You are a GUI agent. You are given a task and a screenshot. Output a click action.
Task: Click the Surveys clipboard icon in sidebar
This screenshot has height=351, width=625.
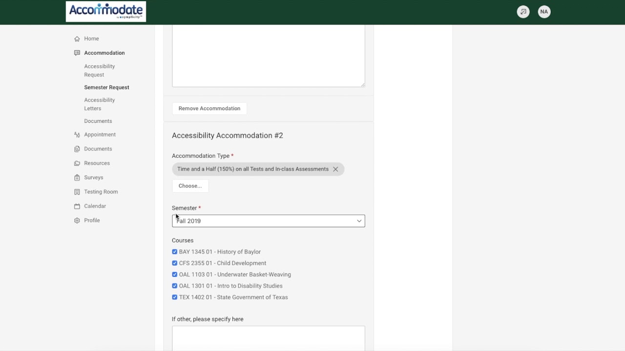77,177
